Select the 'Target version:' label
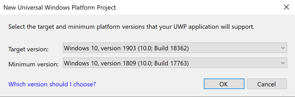This screenshot has height=97, width=295. coord(28,49)
